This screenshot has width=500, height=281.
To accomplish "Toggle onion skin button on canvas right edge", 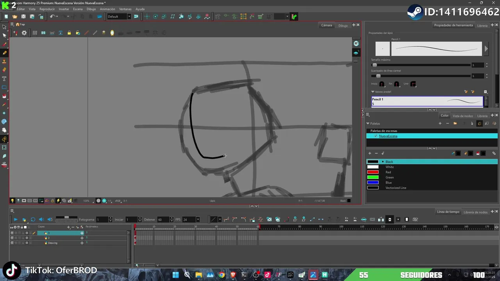I will pos(356,53).
